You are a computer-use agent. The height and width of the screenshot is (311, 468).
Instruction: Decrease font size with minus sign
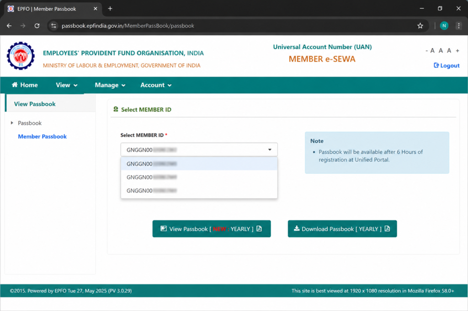click(x=426, y=51)
